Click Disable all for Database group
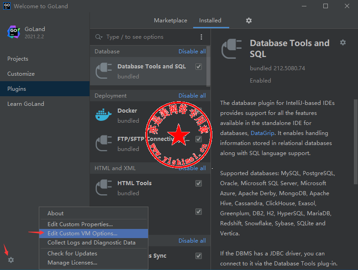The image size is (358, 270). coord(192,51)
